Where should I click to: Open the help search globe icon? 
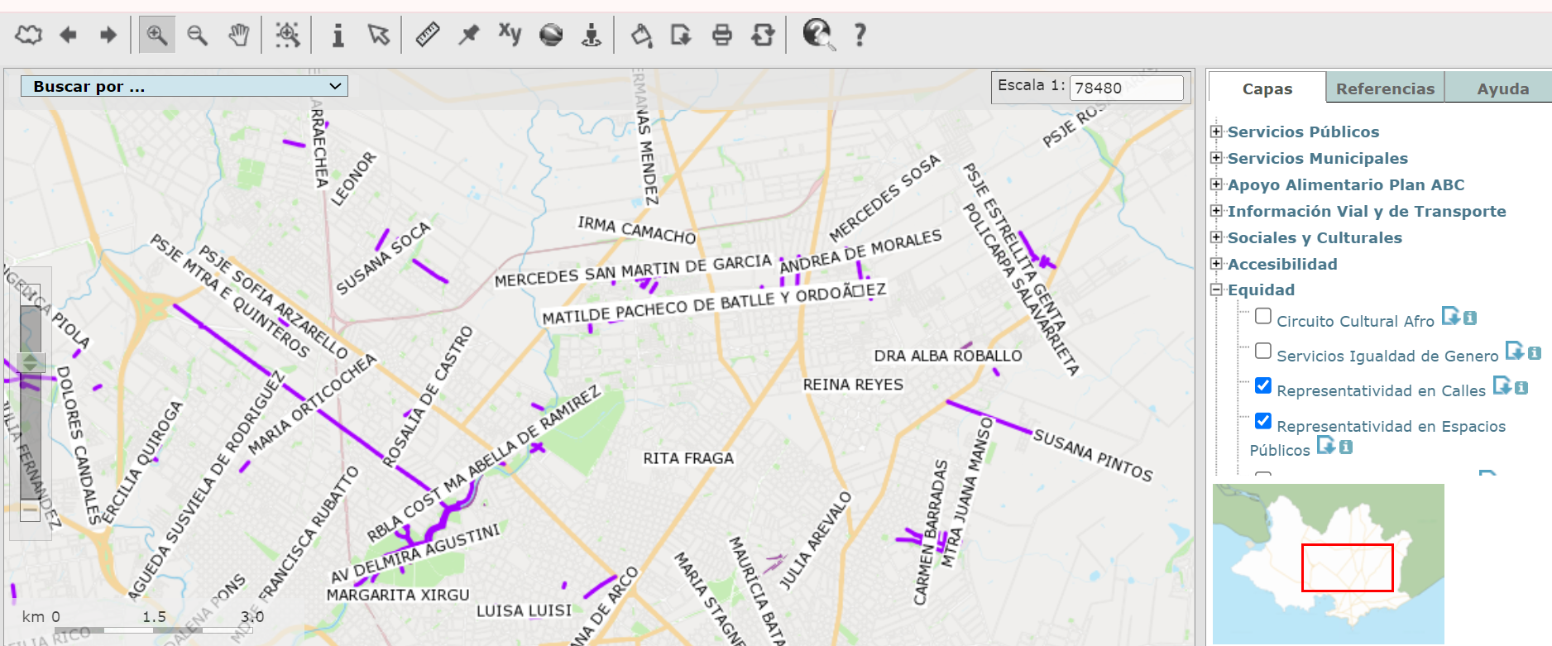coord(818,34)
